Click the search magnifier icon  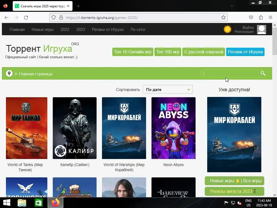(263, 73)
